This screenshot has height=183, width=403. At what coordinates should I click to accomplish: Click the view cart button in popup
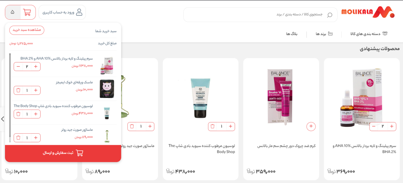coord(27,30)
